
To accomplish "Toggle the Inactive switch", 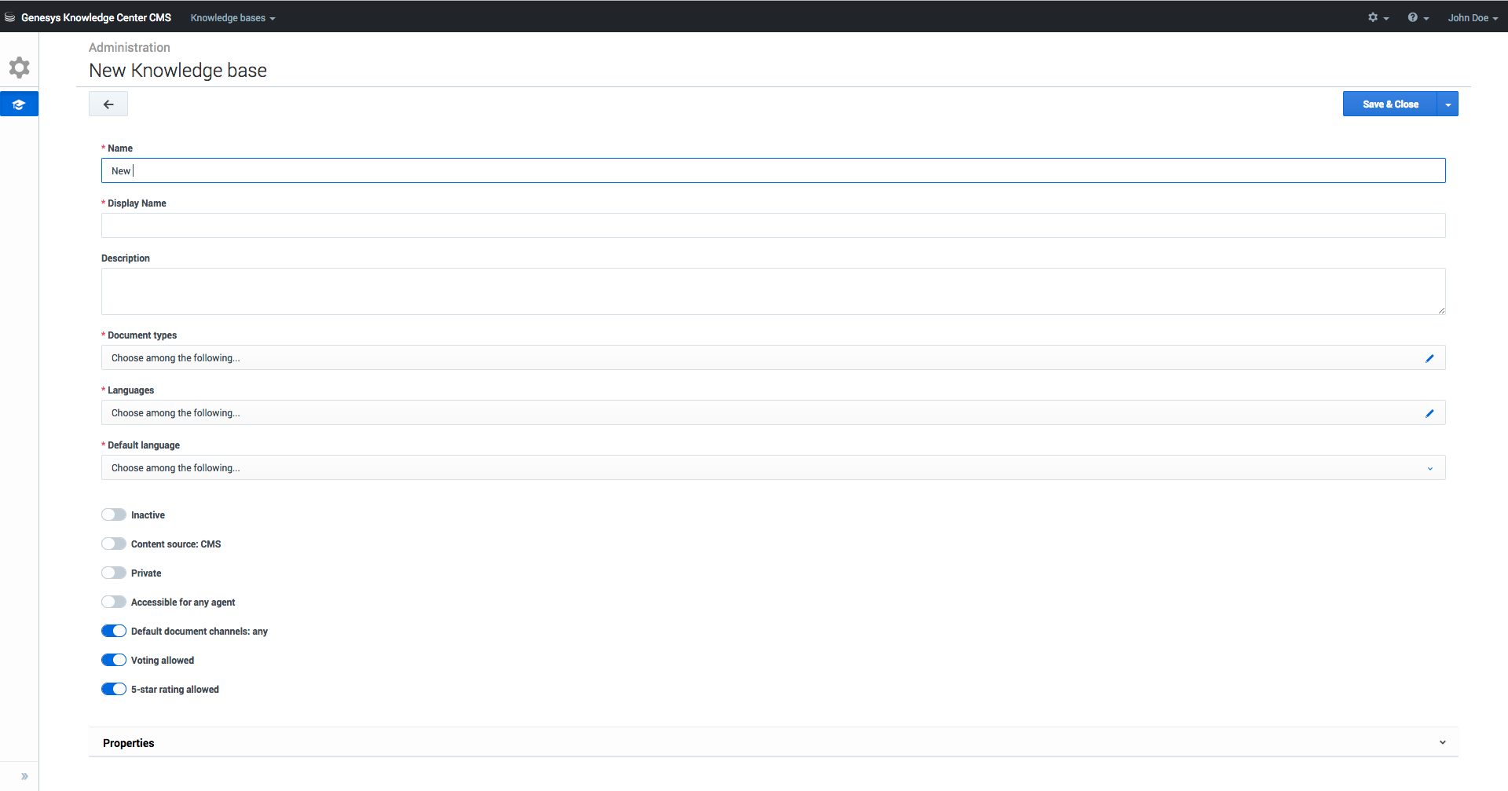I will pyautogui.click(x=114, y=515).
